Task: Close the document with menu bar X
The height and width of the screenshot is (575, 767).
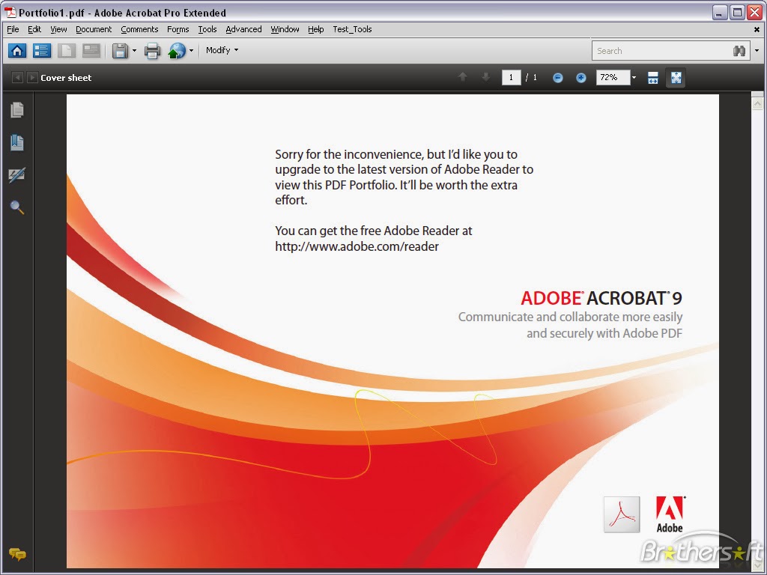Action: (757, 30)
